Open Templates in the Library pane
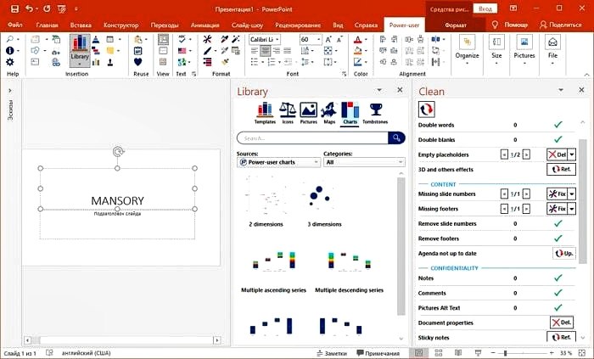The height and width of the screenshot is (359, 594). (265, 113)
